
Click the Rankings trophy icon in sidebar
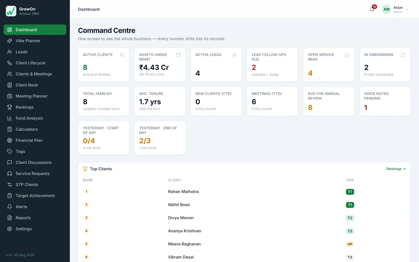(10, 107)
